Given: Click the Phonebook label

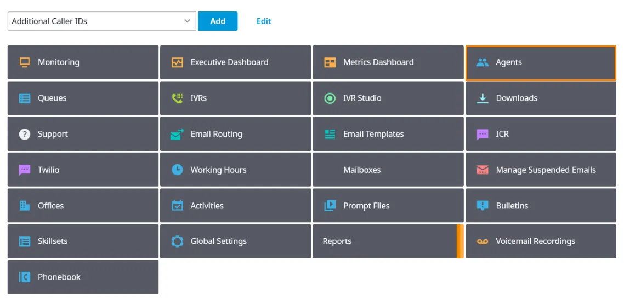Looking at the screenshot, I should point(59,277).
